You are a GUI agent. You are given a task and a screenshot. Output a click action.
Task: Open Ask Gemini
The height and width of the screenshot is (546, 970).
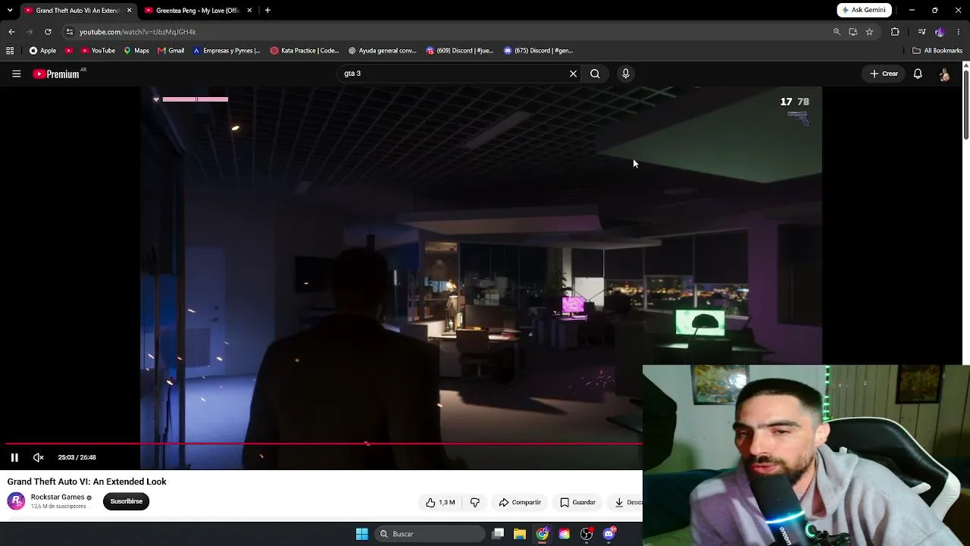864,10
